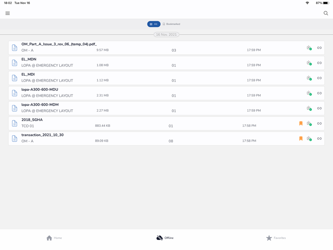Click downloaded icon for EL_MDI
This screenshot has width=333, height=250.
(309, 78)
